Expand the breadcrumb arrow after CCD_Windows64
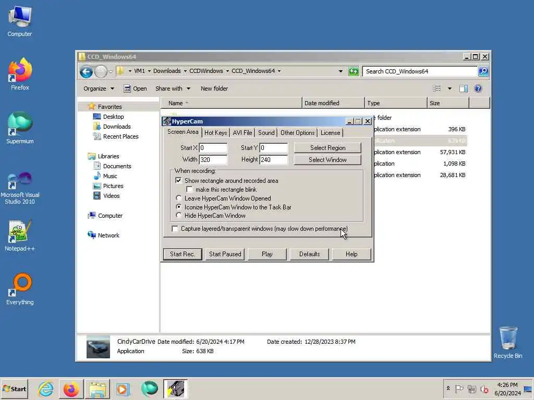Image resolution: width=534 pixels, height=400 pixels. click(x=280, y=71)
